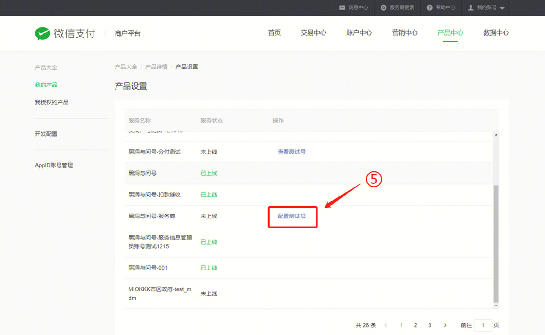Viewport: 545px width, 335px height.
Task: Open the message center envelope icon
Action: tap(342, 7)
